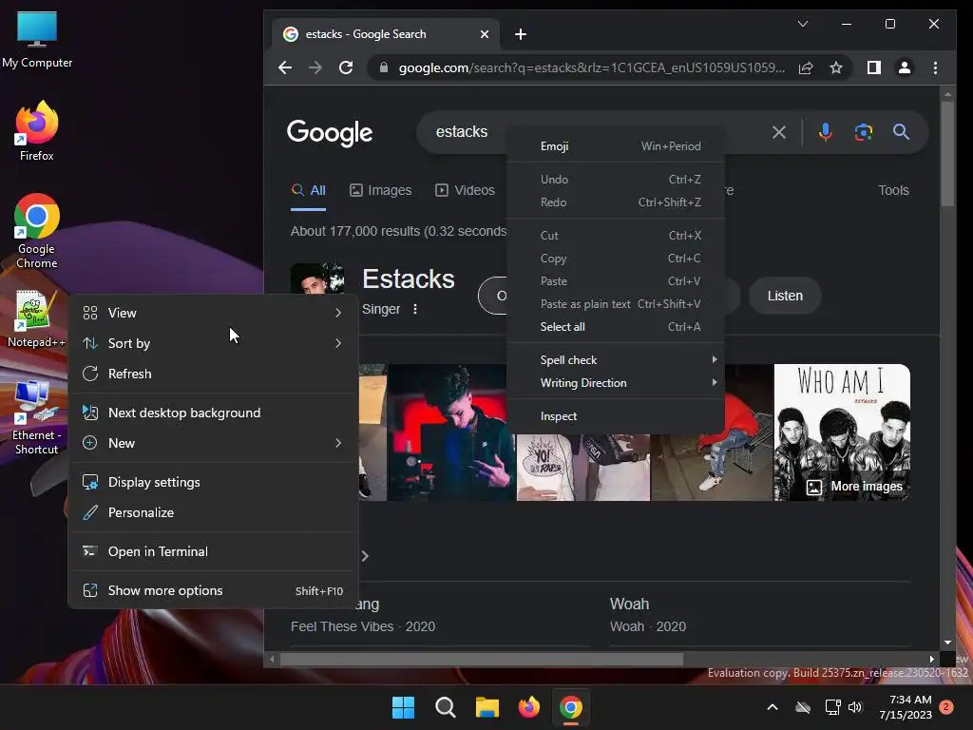Switch to the Videos search tab
Screen dimensions: 973x730
click(x=465, y=190)
